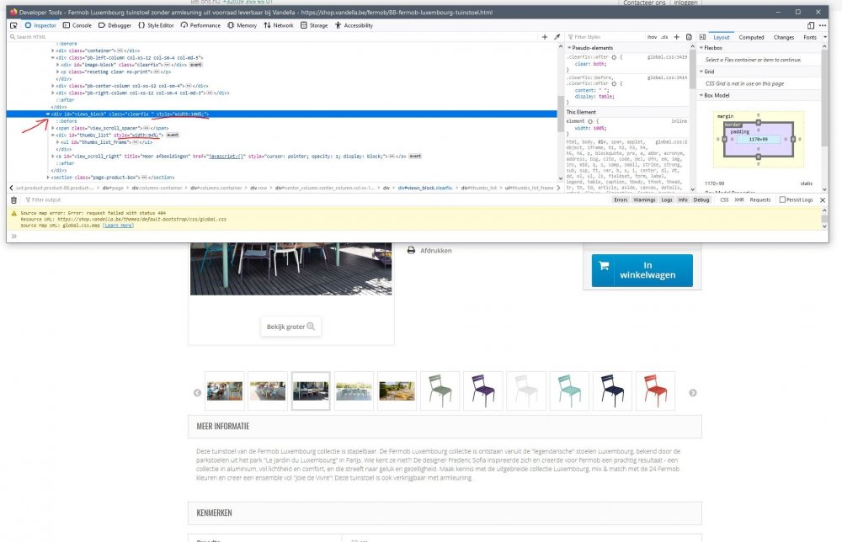This screenshot has height=542, width=842.
Task: Open the Accessibility tab
Action: point(354,25)
